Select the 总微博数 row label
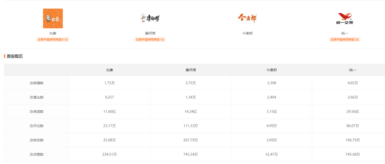 37,83
